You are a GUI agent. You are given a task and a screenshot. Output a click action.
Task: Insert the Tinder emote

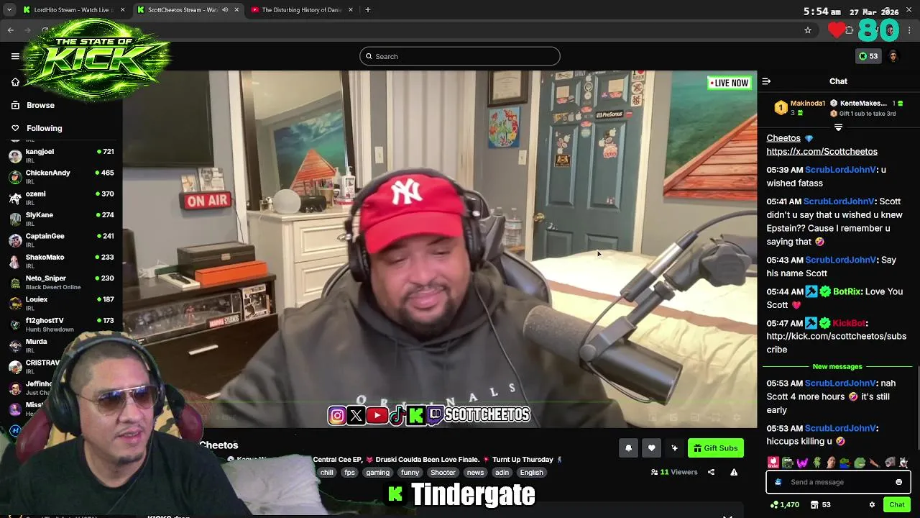[773, 462]
